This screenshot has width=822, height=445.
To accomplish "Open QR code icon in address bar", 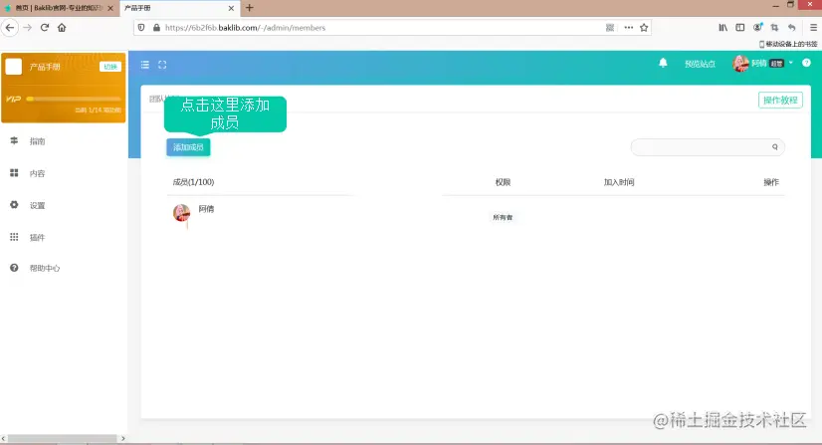I will tap(610, 27).
